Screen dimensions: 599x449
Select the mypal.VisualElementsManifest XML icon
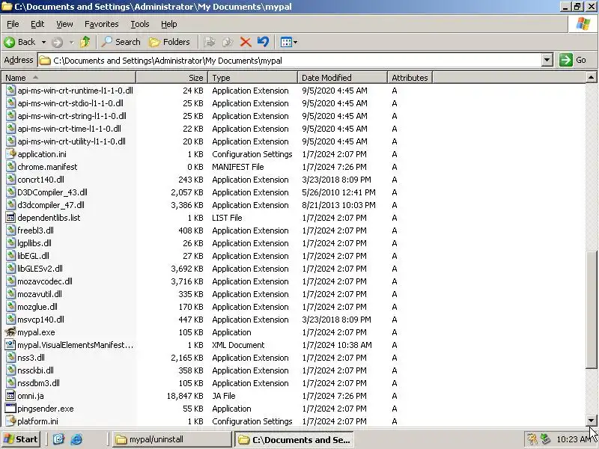click(10, 345)
